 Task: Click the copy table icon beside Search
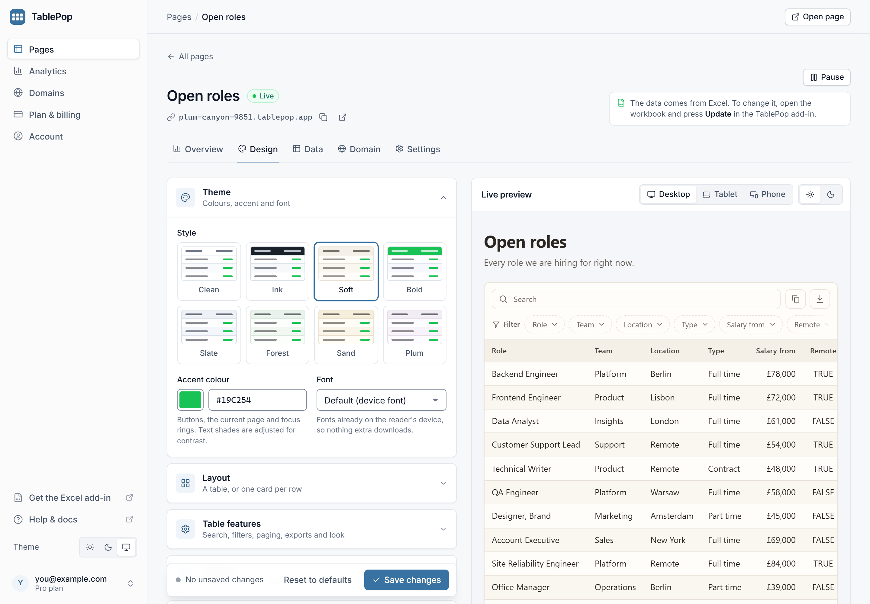795,299
